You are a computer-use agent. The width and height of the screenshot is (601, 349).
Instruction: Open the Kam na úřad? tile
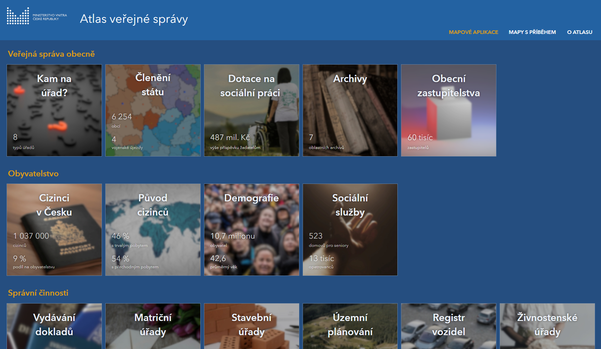click(54, 110)
